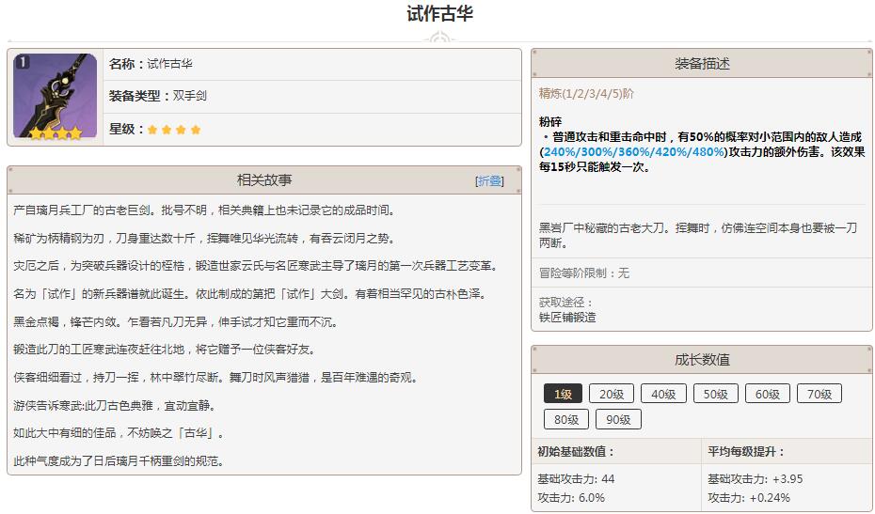Click the 装备类型：双手剑 row
875x514 pixels.
point(312,96)
